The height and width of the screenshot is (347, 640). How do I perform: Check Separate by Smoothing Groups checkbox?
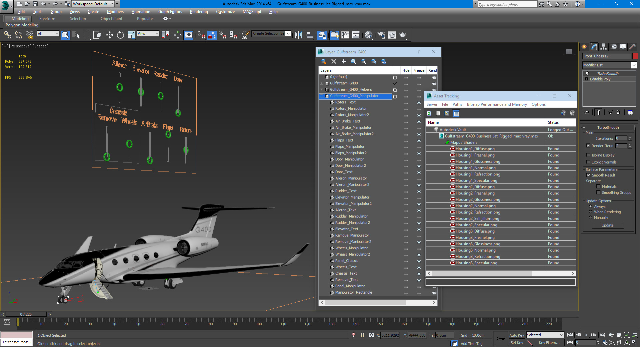tap(598, 192)
